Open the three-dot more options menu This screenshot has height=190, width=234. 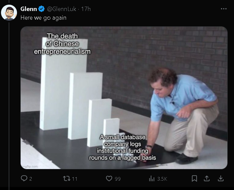(x=223, y=9)
